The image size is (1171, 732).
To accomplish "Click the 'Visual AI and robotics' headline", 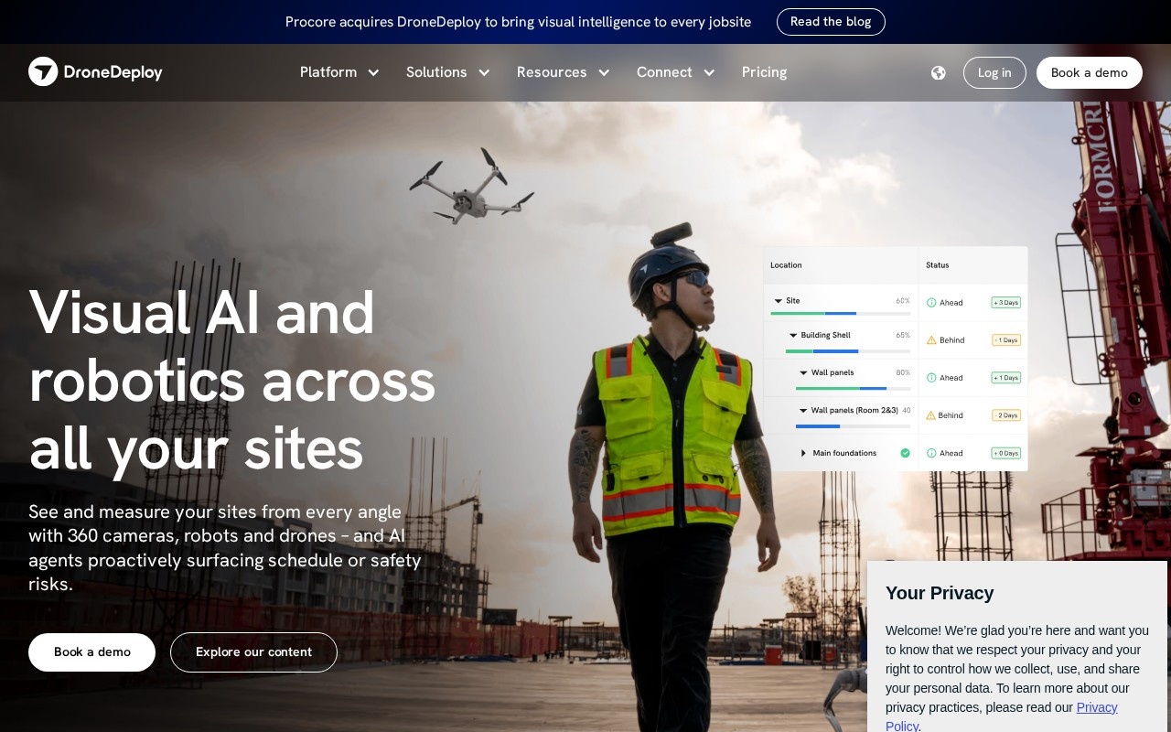I will pos(232,380).
